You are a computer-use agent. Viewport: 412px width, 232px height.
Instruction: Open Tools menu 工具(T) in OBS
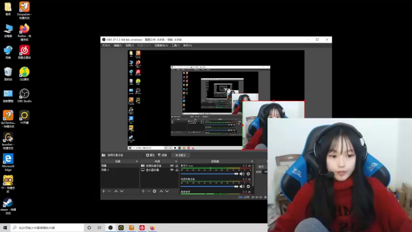(176, 45)
